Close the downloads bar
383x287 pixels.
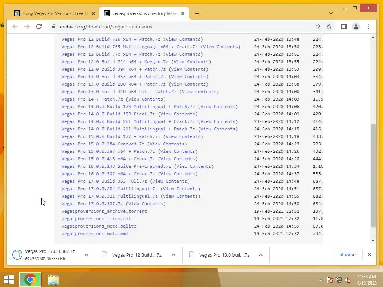370,254
